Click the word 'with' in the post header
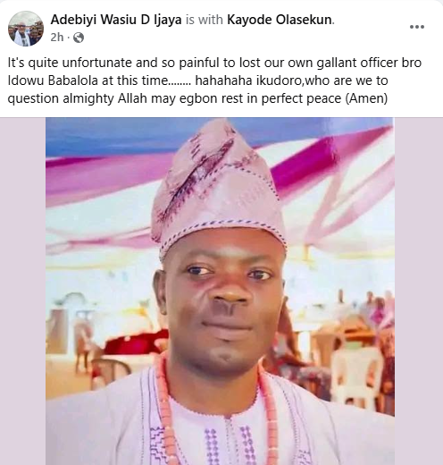The height and width of the screenshot is (465, 443). coord(211,20)
